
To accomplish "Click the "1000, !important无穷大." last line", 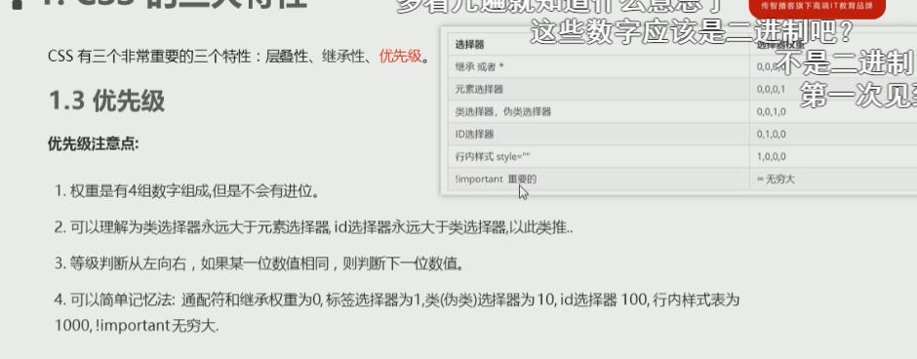I will pyautogui.click(x=137, y=326).
